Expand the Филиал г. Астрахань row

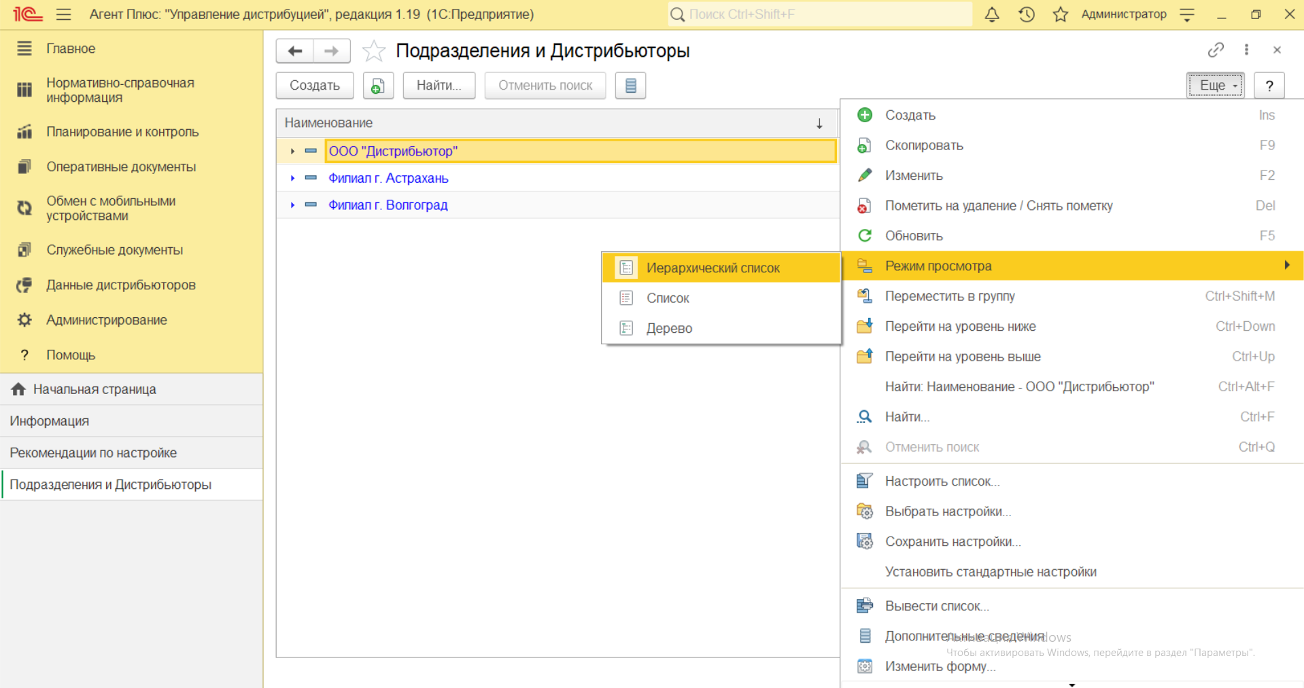292,178
